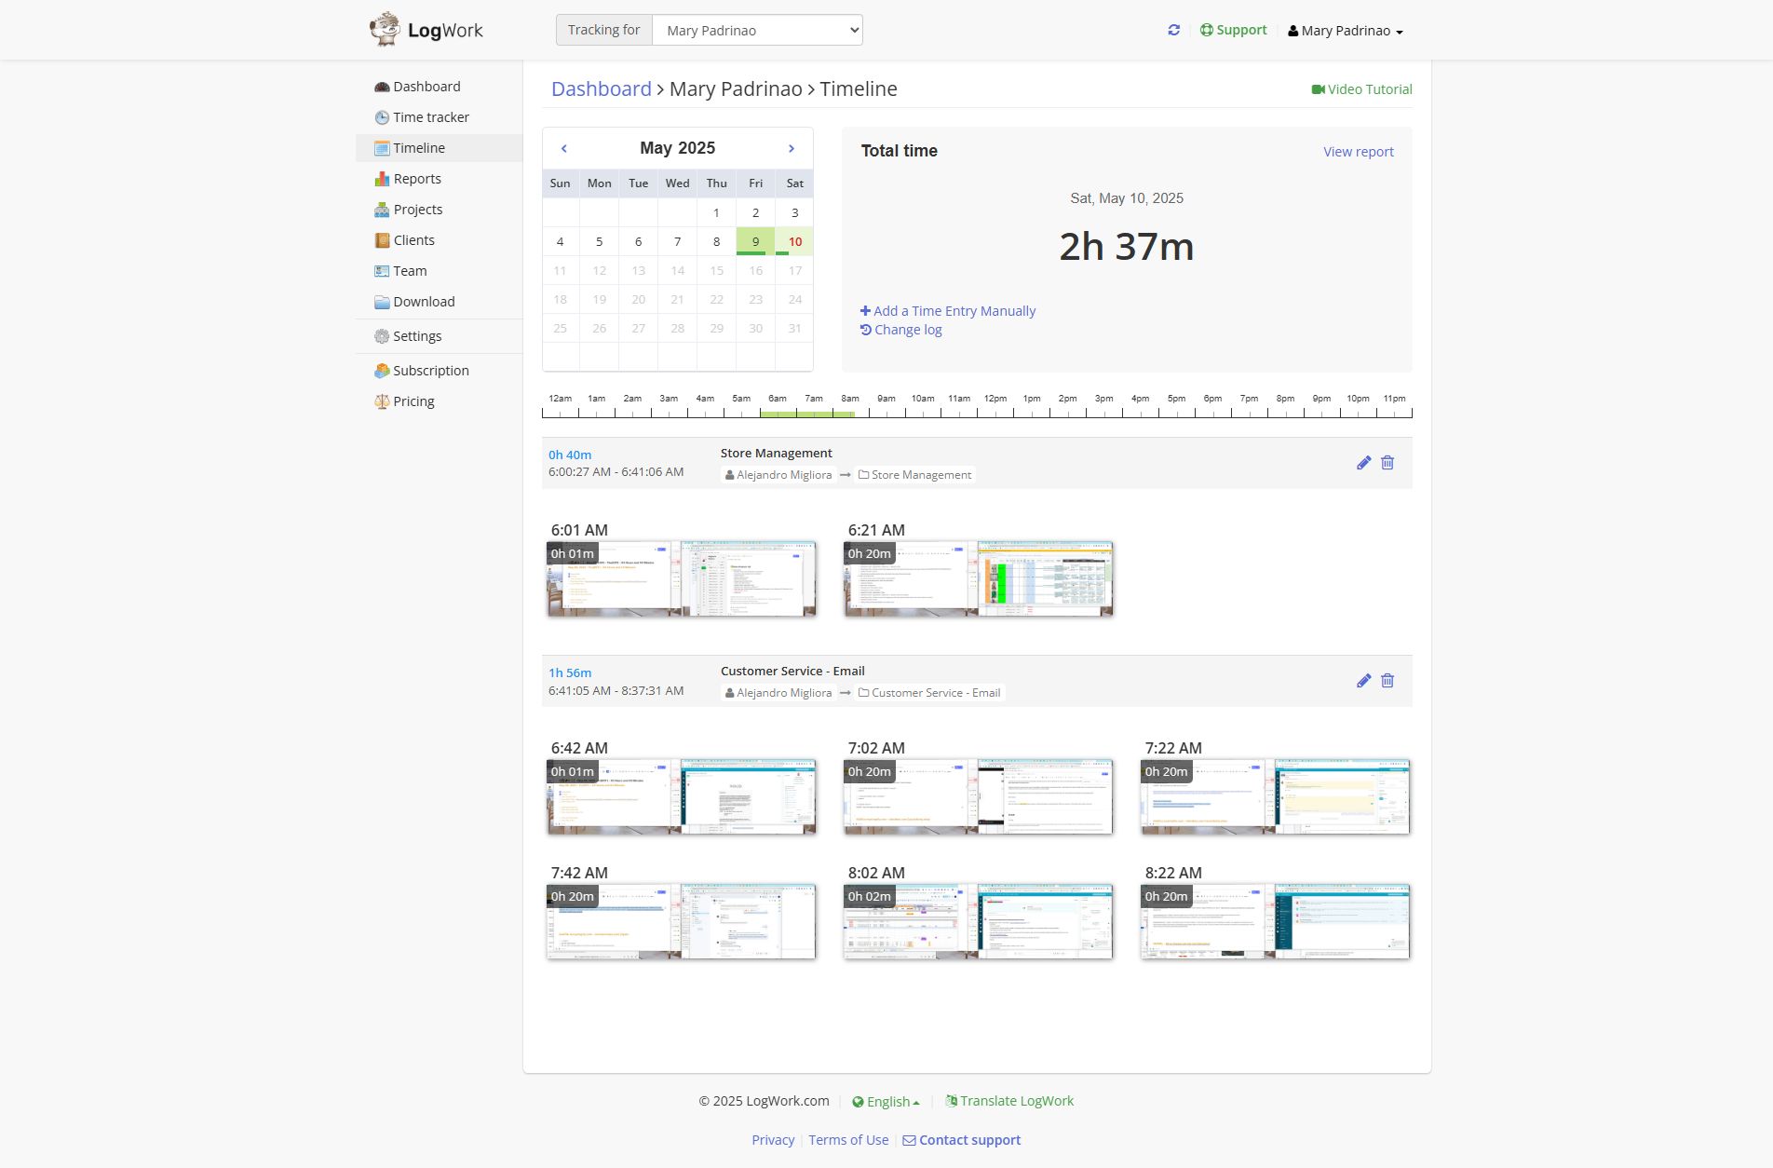Expand the Mary Padrinao account menu
Viewport: 1773px width, 1168px height.
click(x=1346, y=31)
